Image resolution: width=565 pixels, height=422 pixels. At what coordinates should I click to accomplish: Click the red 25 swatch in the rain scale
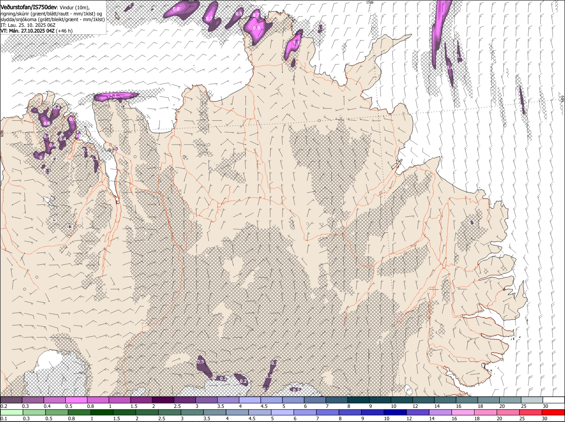531,412
